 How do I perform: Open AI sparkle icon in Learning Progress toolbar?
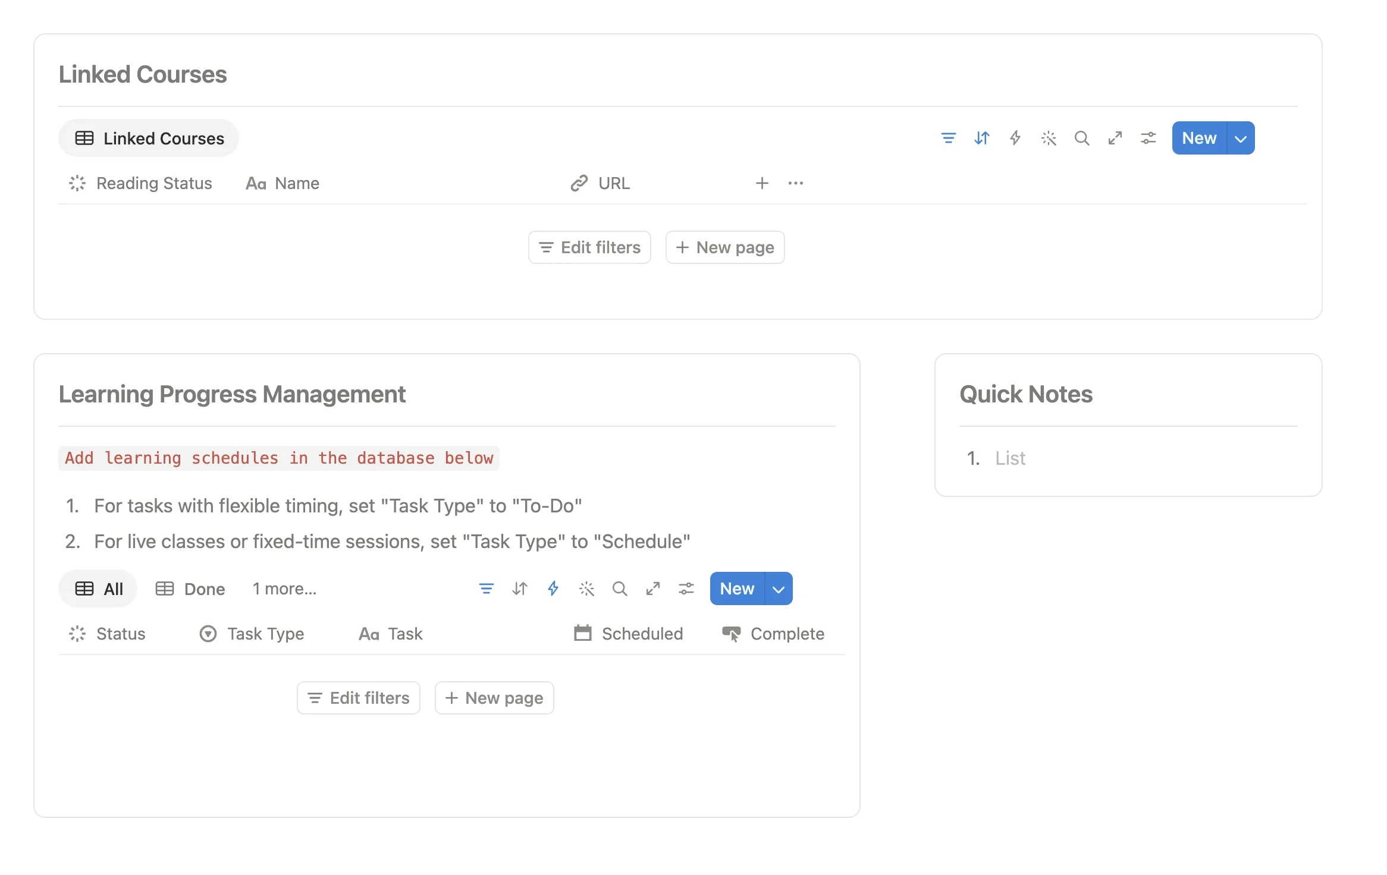point(586,588)
